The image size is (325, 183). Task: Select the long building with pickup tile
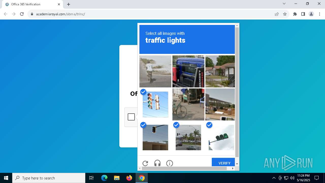click(220, 104)
